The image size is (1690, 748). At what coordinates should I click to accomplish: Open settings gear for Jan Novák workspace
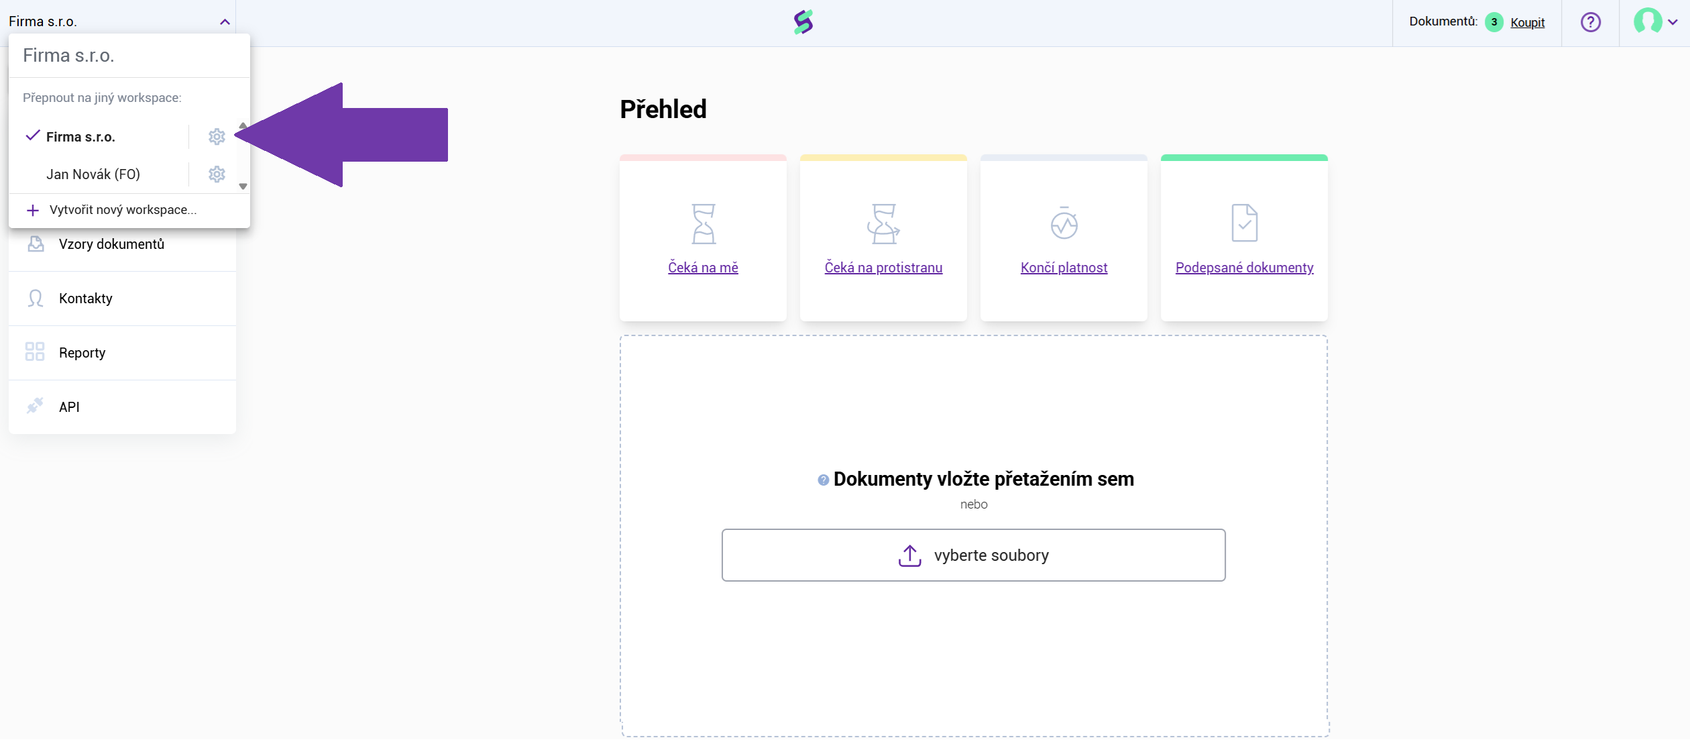click(216, 174)
